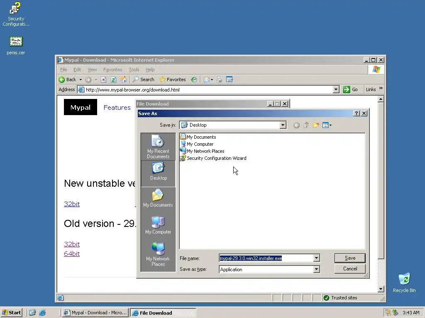Select the penis.cer desktop icon

[x=16, y=46]
